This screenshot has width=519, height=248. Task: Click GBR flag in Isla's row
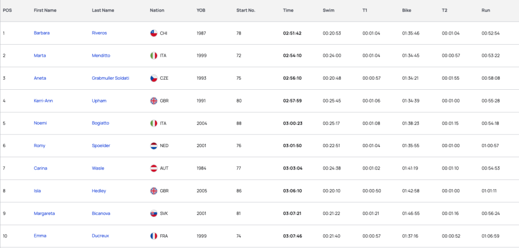(154, 191)
